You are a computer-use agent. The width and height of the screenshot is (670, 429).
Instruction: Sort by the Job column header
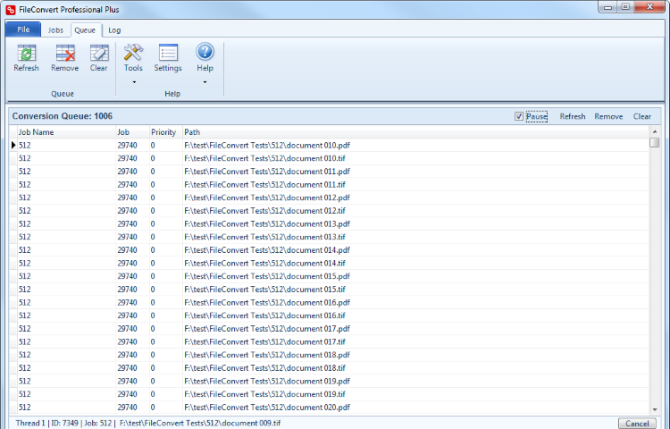132,132
